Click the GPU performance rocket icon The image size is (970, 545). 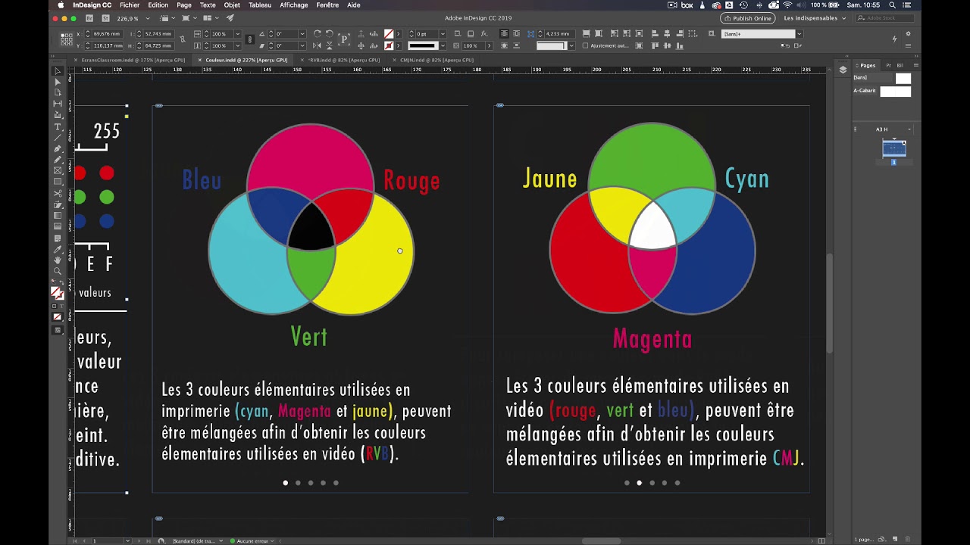(230, 18)
